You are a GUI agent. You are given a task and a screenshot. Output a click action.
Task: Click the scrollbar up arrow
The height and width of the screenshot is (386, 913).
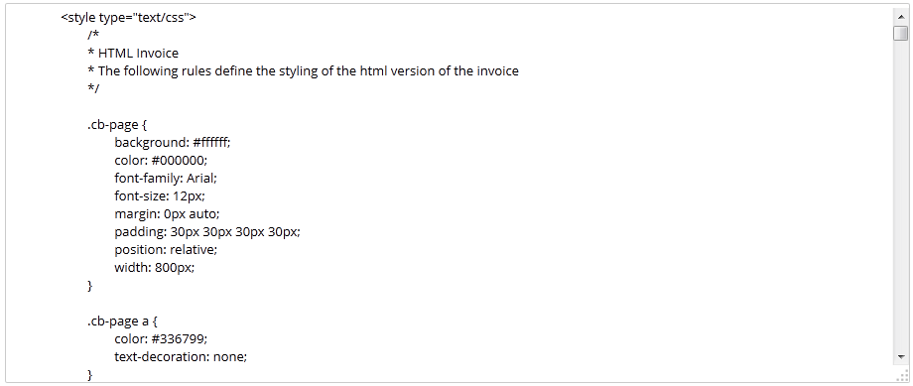[901, 16]
